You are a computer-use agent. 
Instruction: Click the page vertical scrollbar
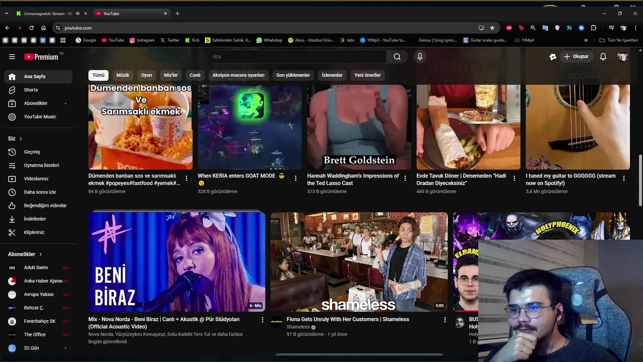click(640, 180)
